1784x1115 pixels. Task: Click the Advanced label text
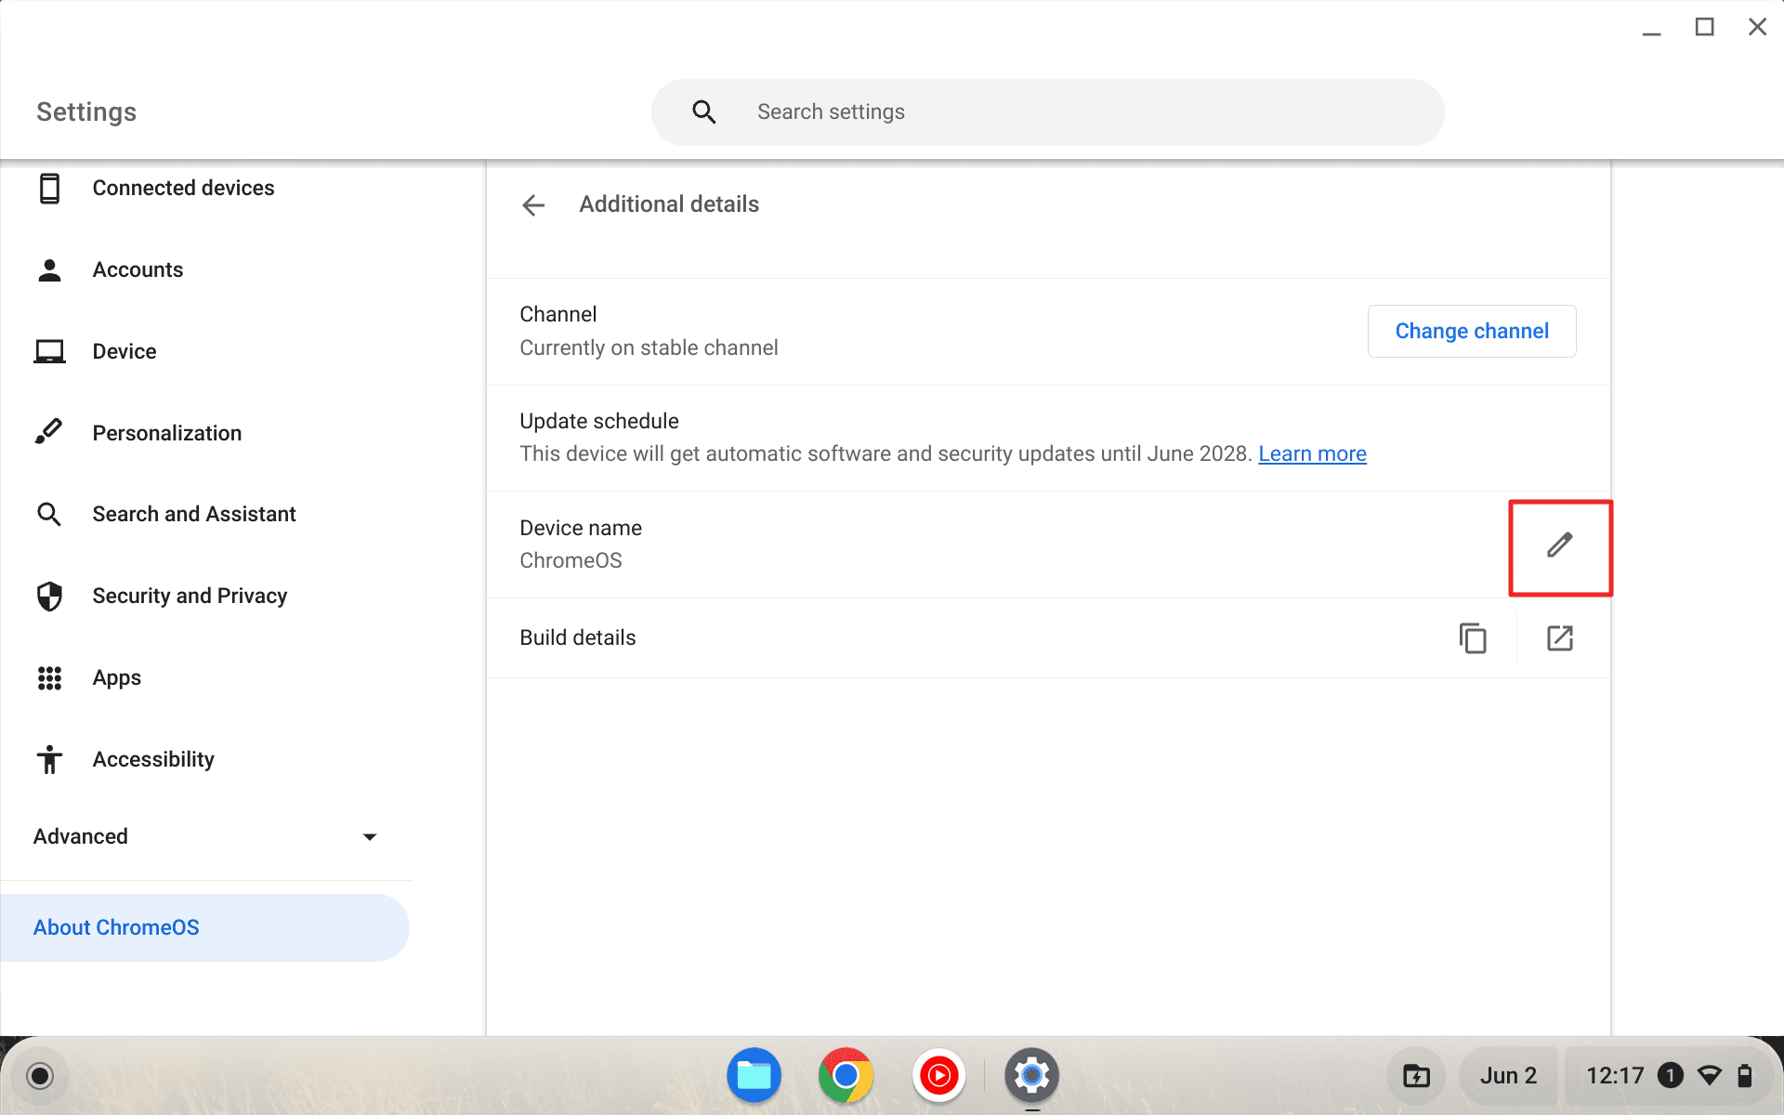[x=81, y=836]
